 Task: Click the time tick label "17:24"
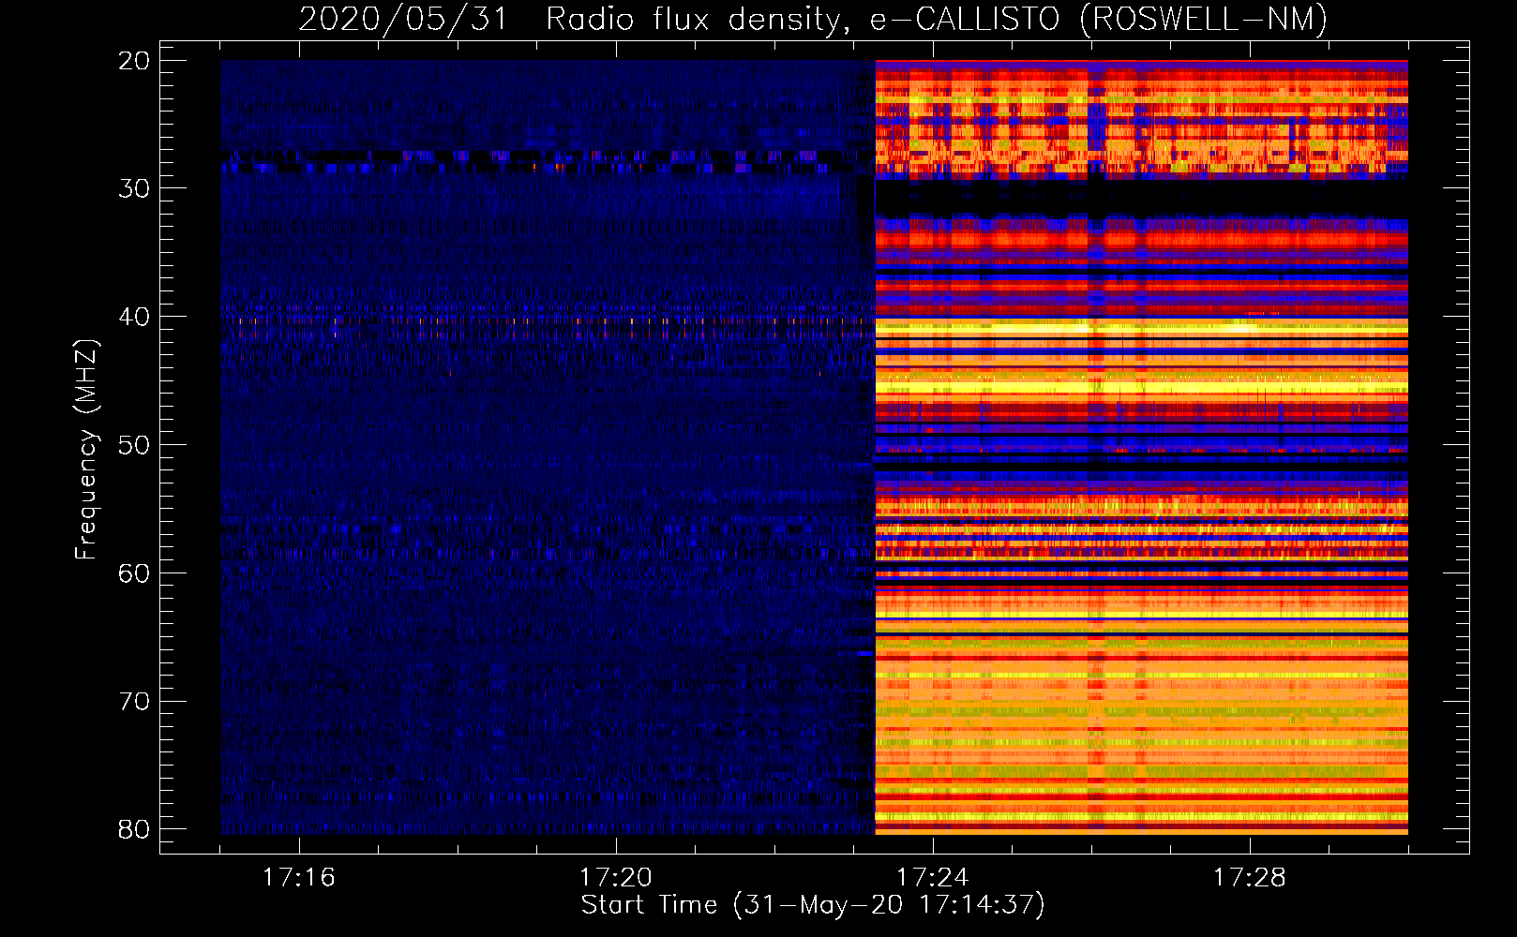coord(933,878)
